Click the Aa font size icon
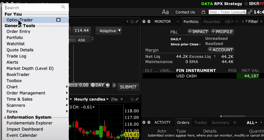 [165, 12]
